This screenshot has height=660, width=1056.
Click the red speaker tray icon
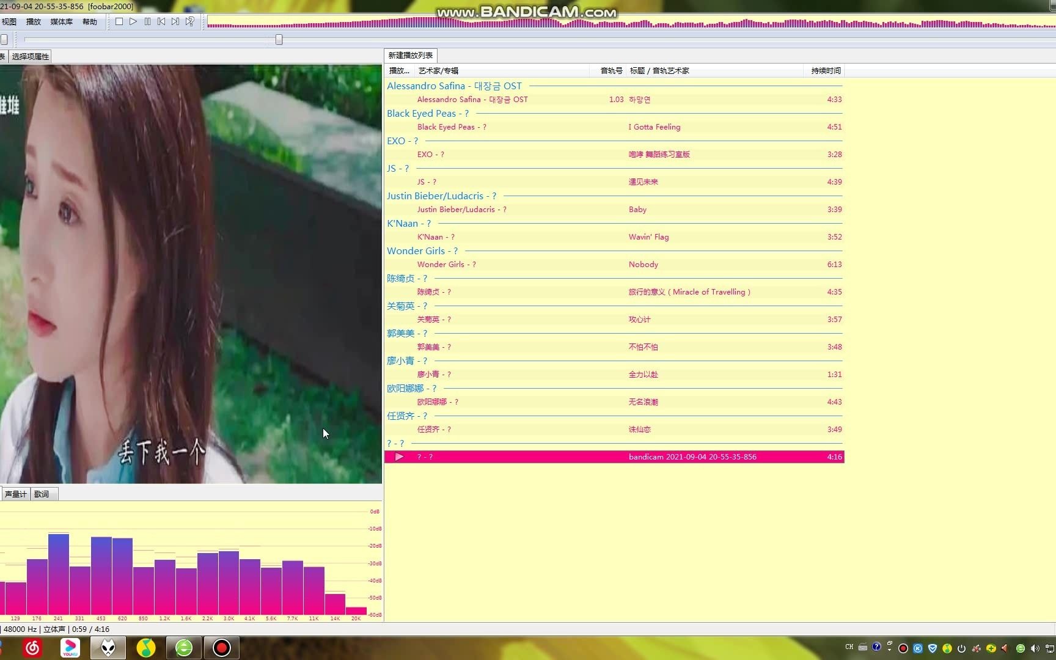pos(1006,648)
